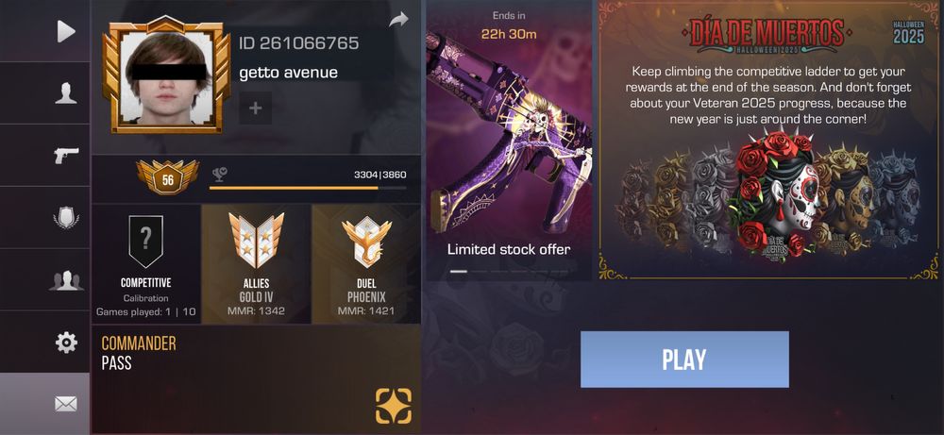Click the plus box under getto avenue

[255, 109]
